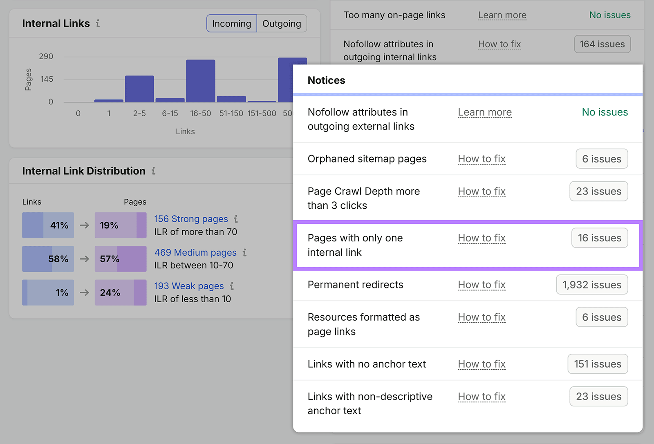Open the Internal Link Distribution info icon
Viewport: 654px width, 444px height.
pyautogui.click(x=154, y=171)
